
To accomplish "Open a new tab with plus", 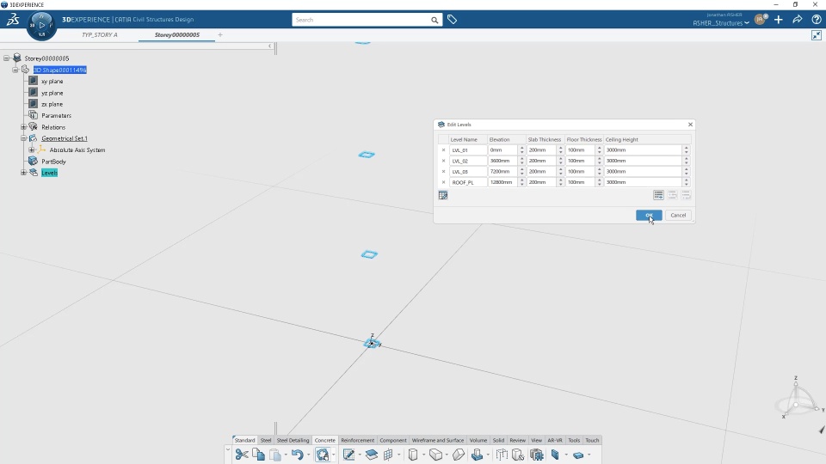I will point(220,34).
